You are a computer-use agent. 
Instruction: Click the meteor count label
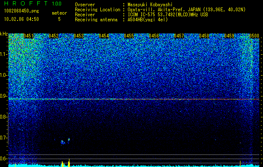[59, 13]
